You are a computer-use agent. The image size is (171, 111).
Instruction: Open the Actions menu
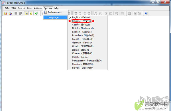point(38,8)
